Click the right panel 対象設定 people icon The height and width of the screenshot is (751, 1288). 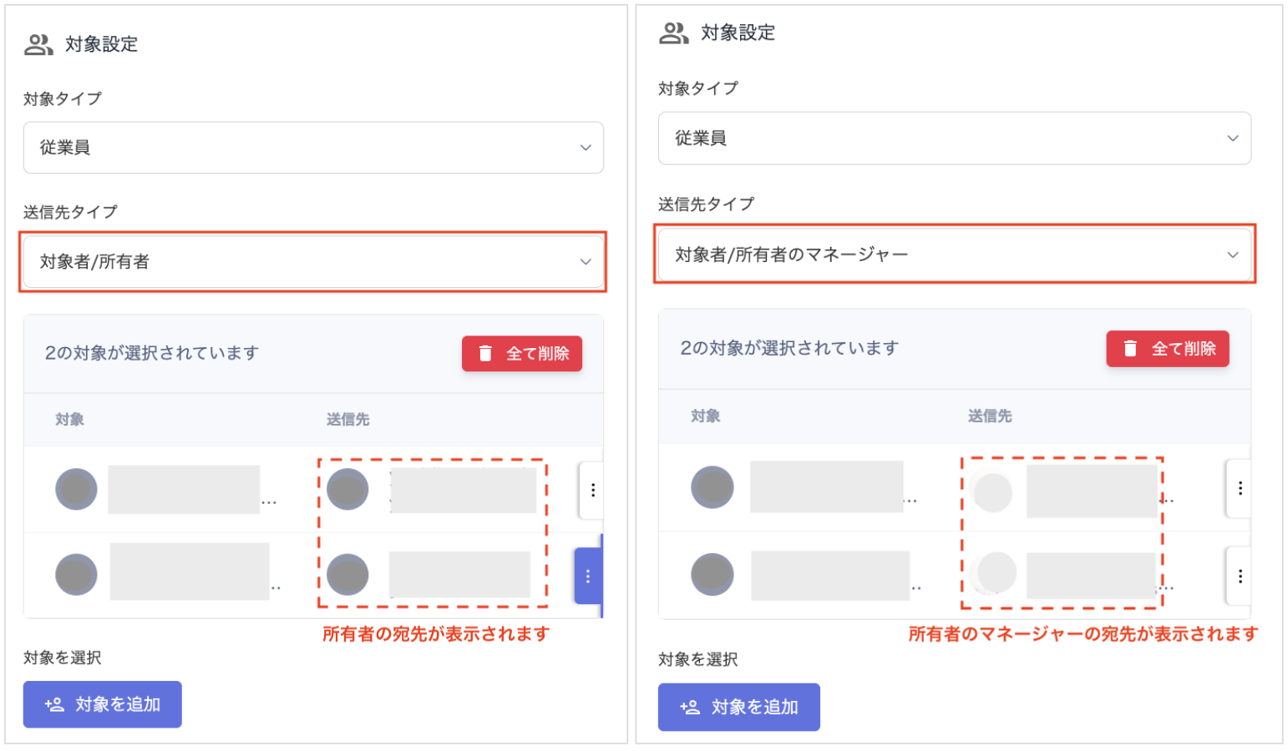tap(673, 33)
